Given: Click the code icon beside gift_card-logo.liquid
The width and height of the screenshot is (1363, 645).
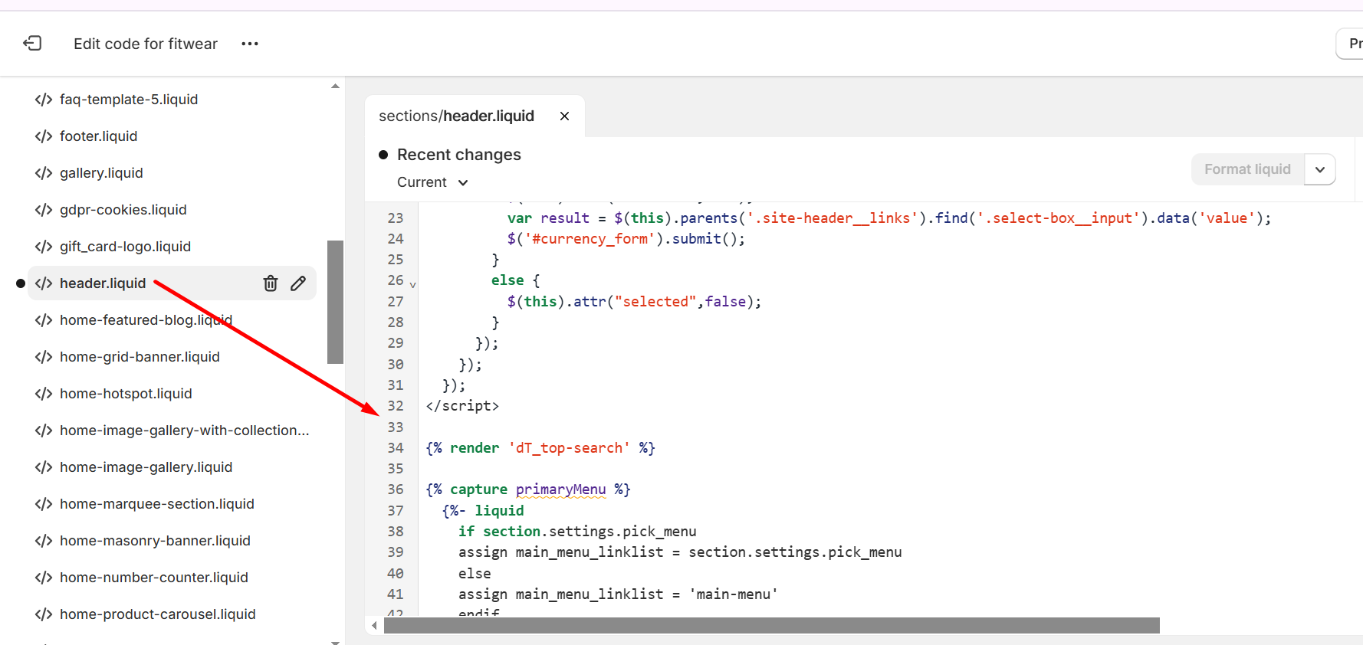Looking at the screenshot, I should (x=44, y=247).
